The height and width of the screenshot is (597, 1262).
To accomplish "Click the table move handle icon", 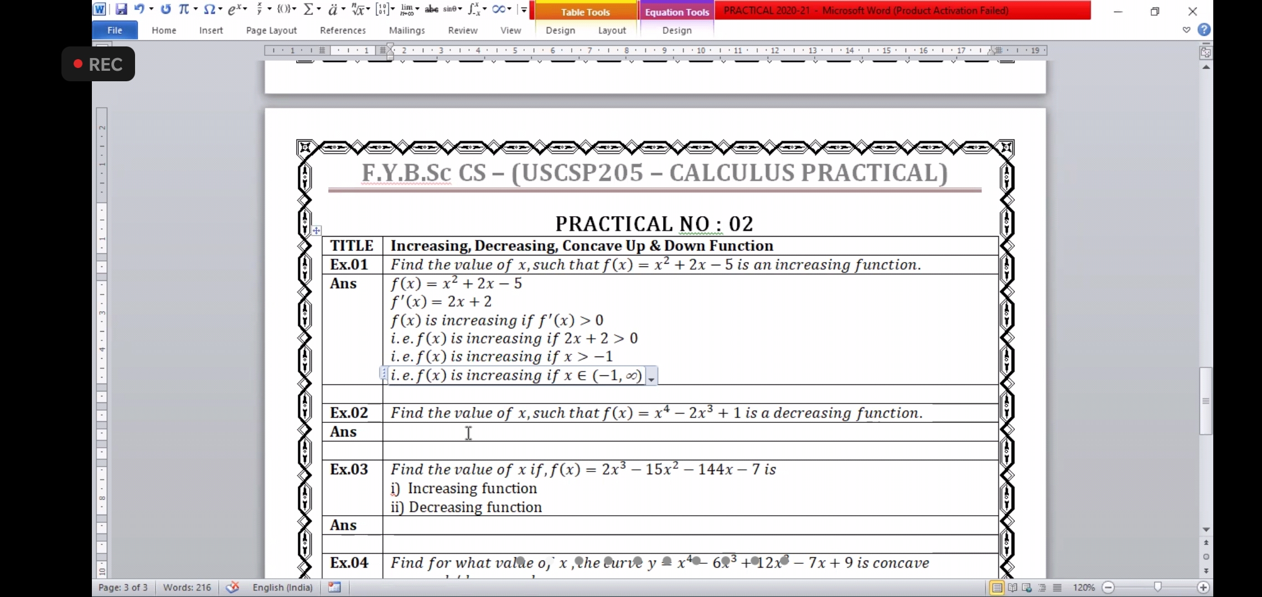I will (316, 231).
